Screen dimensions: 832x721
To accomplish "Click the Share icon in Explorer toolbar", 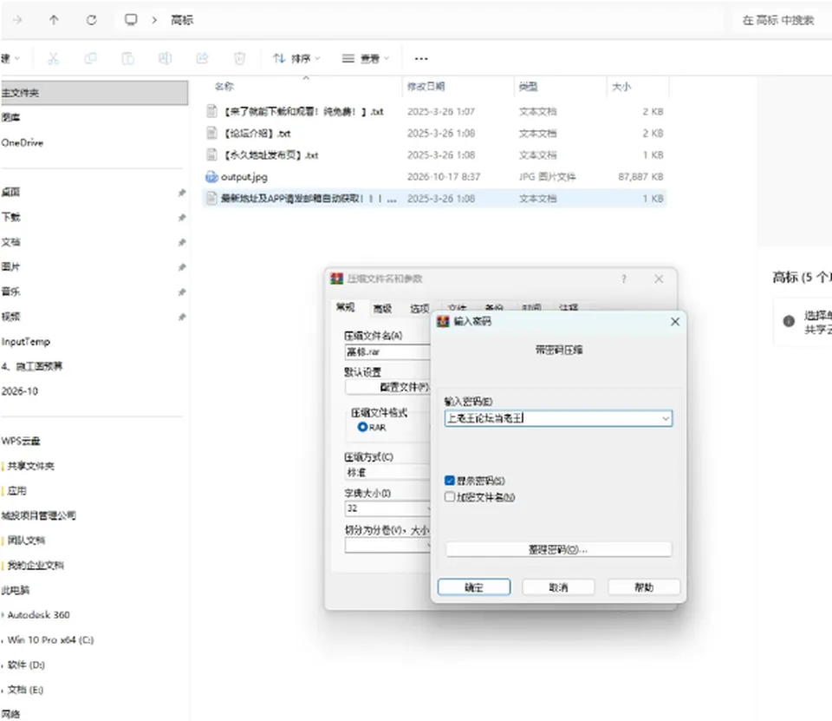I will tap(202, 58).
